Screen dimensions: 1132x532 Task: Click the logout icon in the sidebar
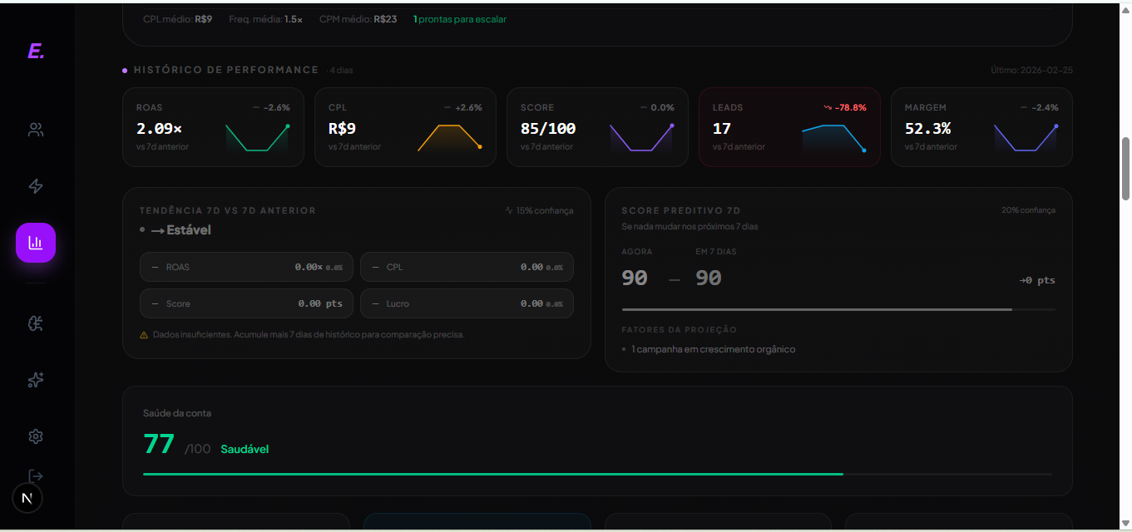(35, 475)
